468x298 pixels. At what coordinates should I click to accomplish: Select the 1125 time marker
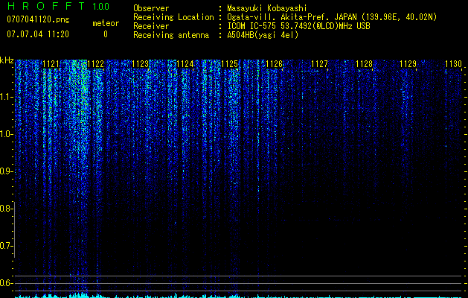[x=229, y=64]
